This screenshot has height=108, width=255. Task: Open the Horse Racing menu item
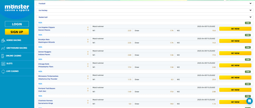[14, 40]
